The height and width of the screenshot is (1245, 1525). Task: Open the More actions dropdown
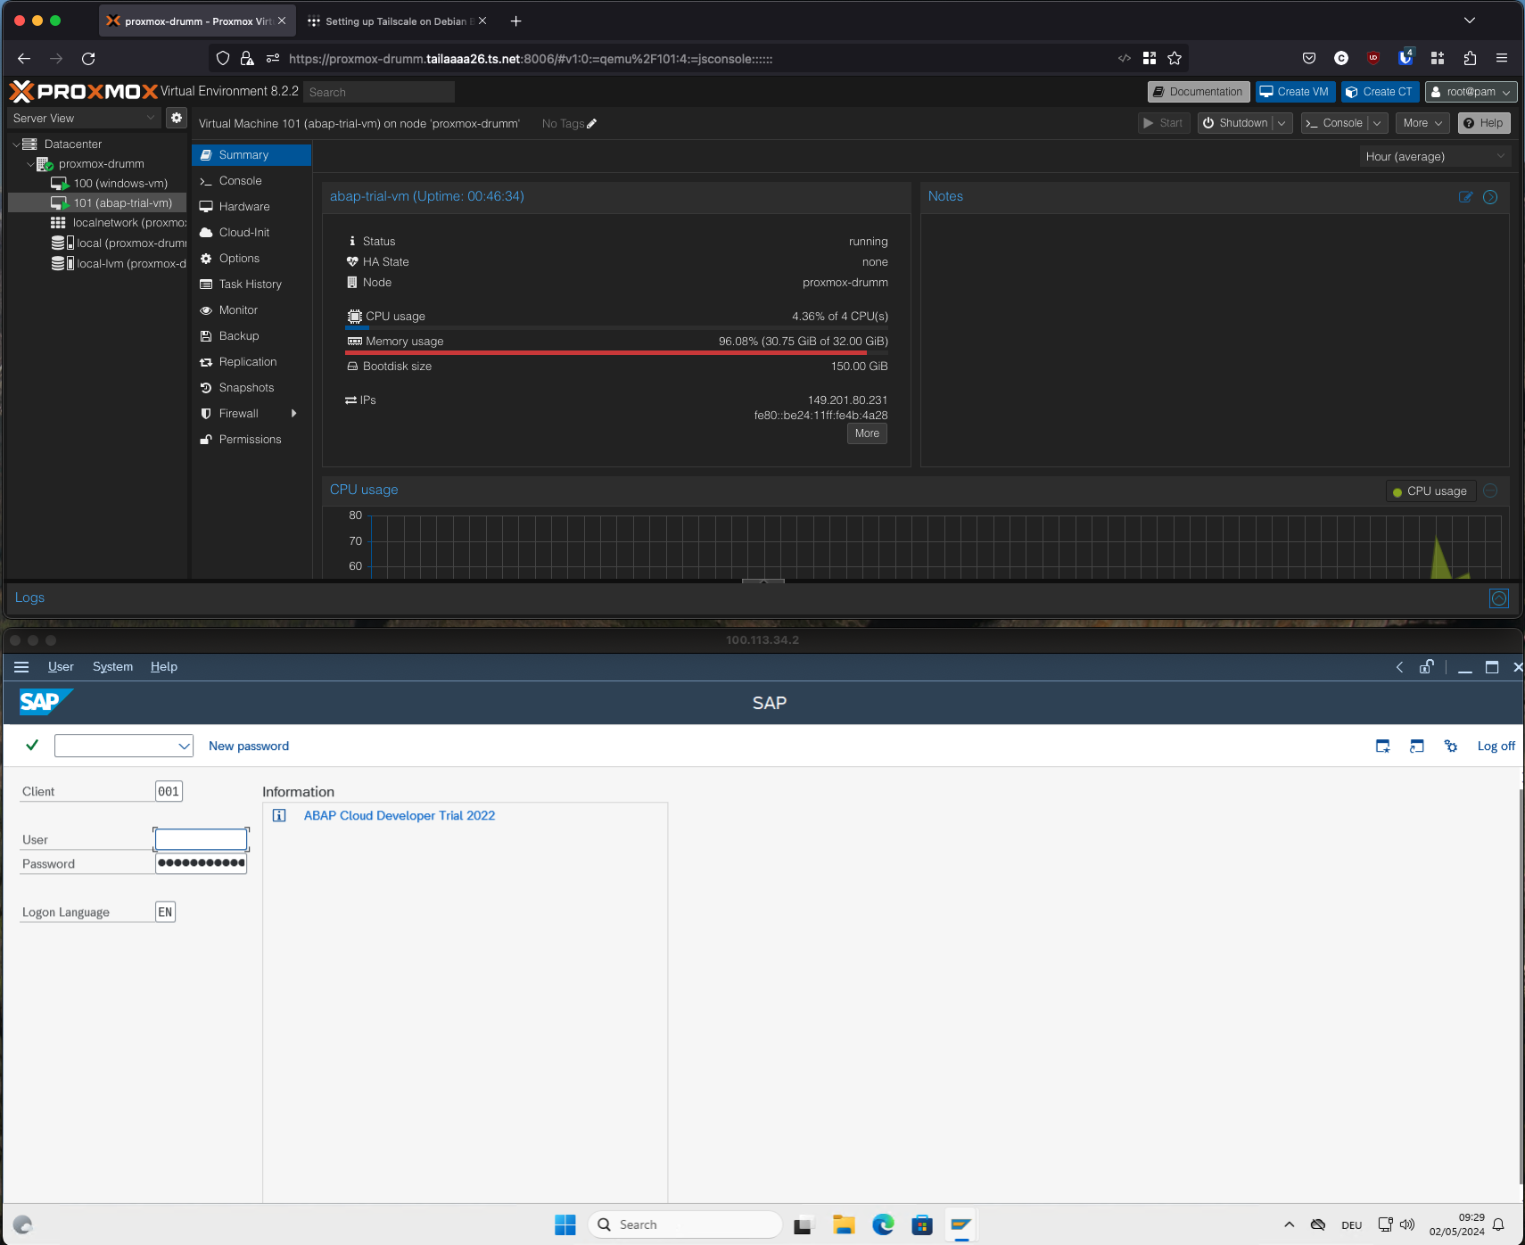pos(1422,123)
